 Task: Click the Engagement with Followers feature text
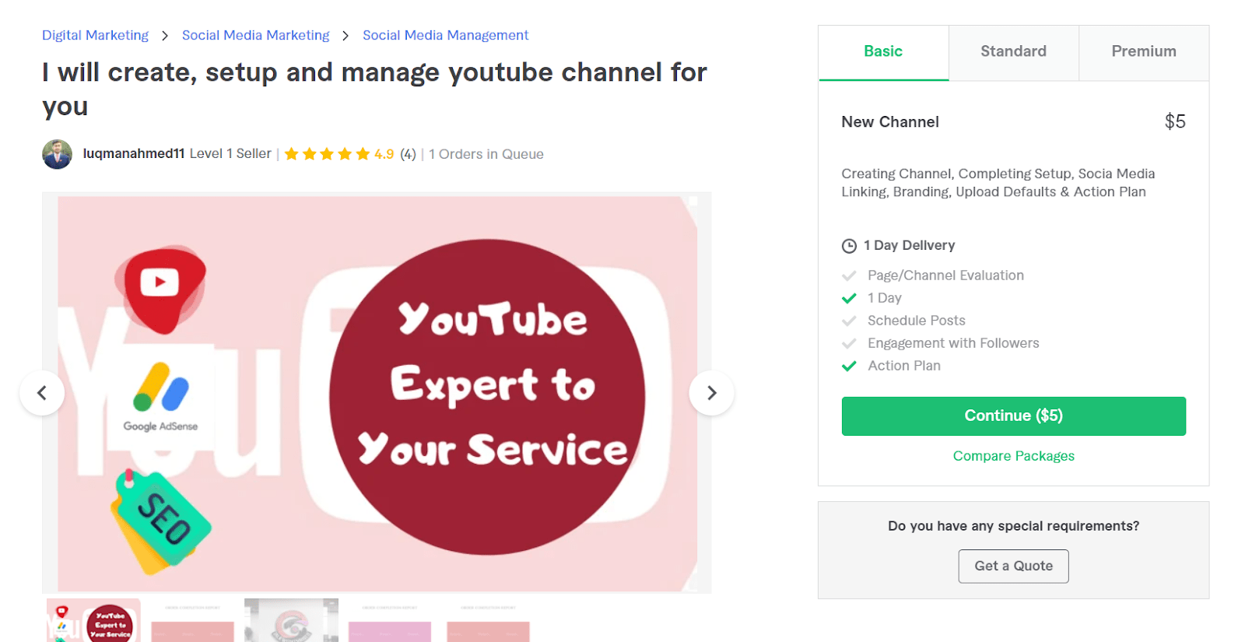[953, 343]
